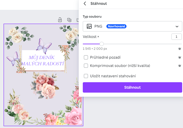Click the Velikost slider handle
This screenshot has width=183, height=128.
coord(102,44)
